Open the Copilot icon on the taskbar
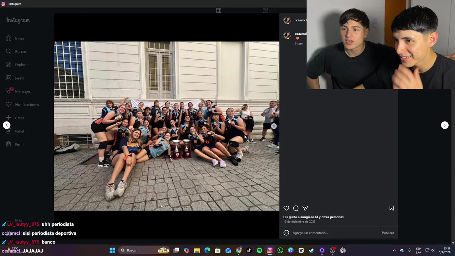 186,250
